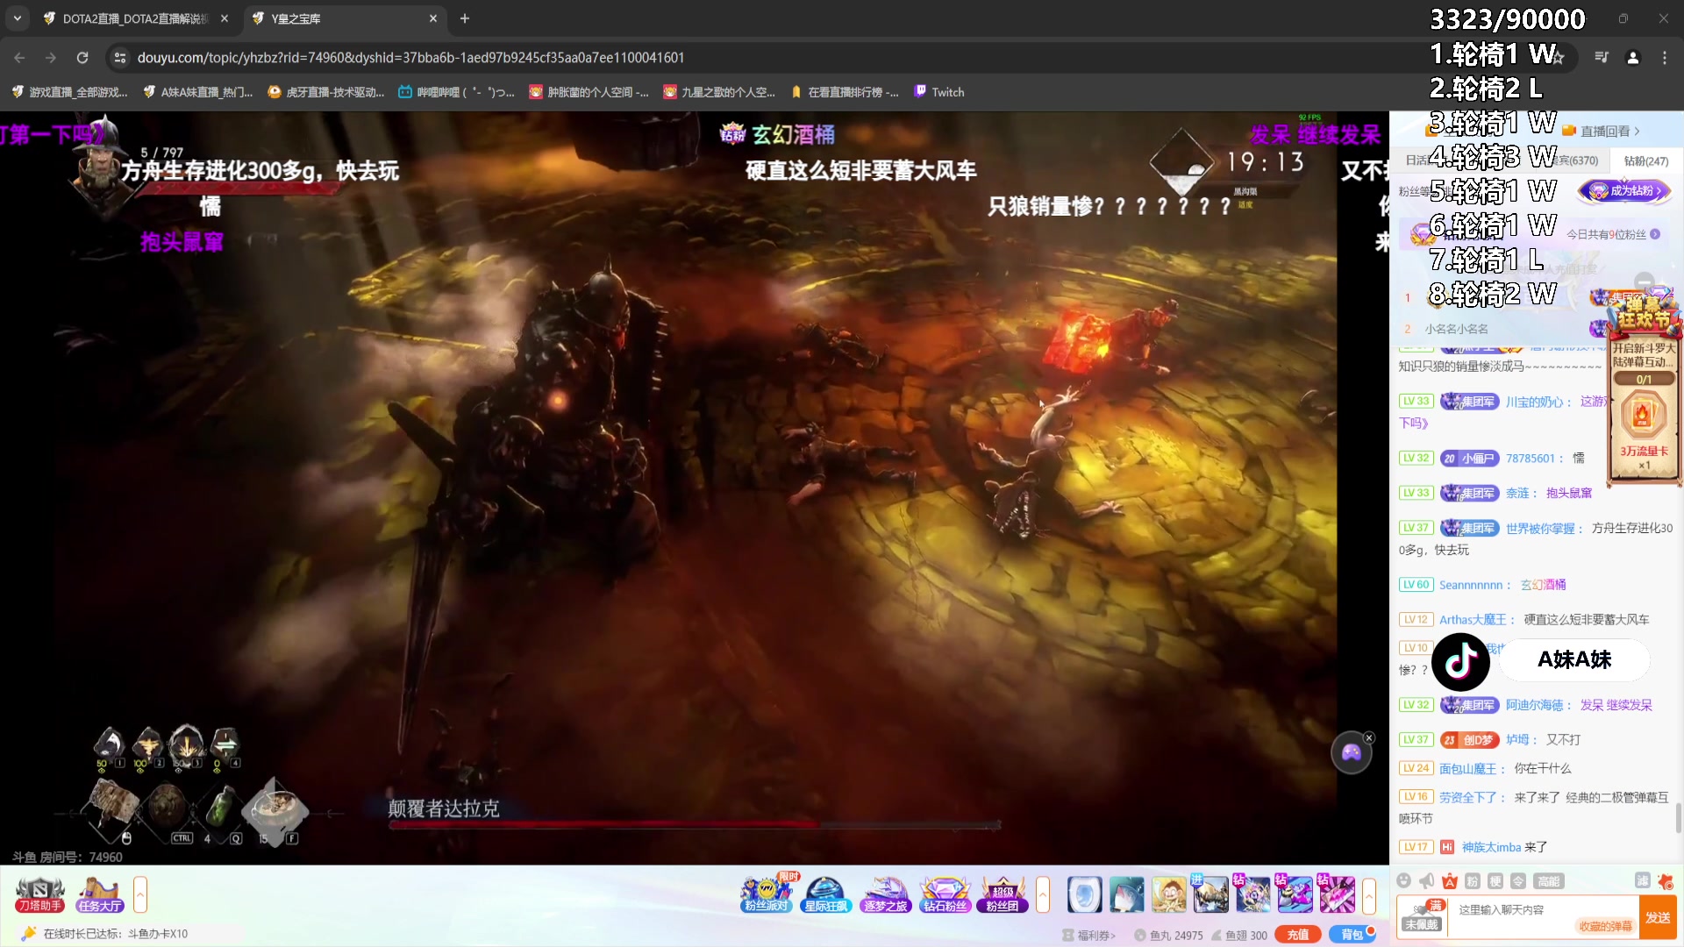The height and width of the screenshot is (947, 1684).
Task: Click the megaphone broadcast icon above chat input
Action: click(x=1425, y=881)
